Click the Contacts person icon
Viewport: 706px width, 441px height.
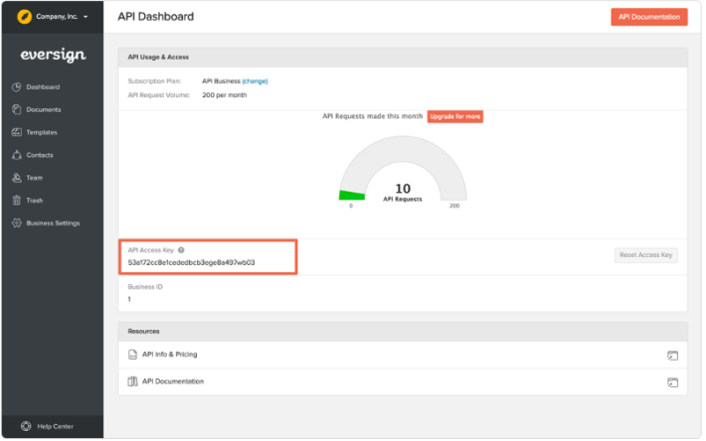pyautogui.click(x=17, y=155)
